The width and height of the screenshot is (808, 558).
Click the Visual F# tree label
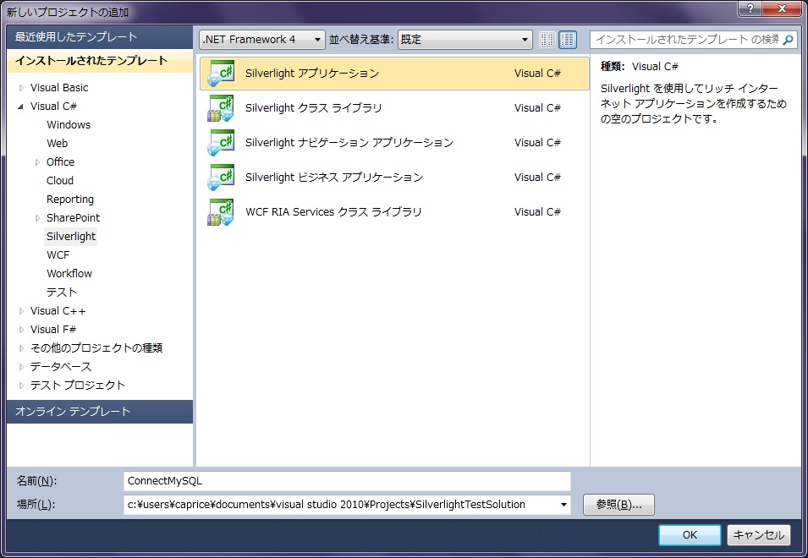(x=53, y=330)
